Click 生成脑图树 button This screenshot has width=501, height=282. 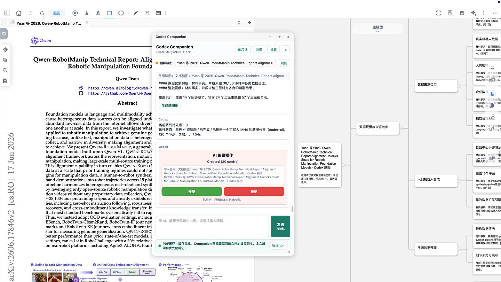(x=170, y=105)
